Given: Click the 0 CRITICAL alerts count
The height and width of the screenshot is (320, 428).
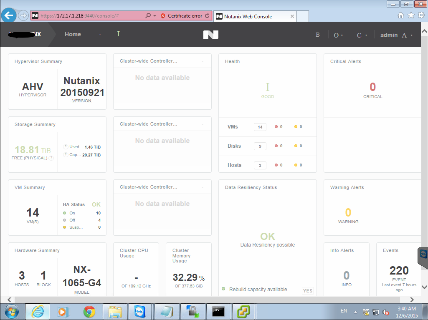Looking at the screenshot, I should point(372,87).
